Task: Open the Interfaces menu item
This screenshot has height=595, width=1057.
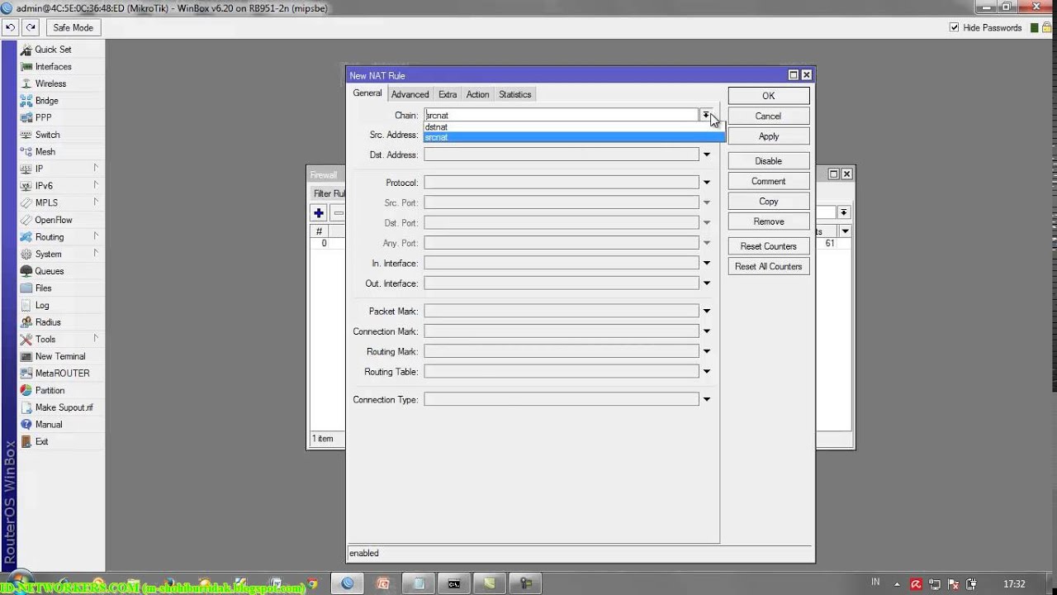Action: pyautogui.click(x=54, y=67)
